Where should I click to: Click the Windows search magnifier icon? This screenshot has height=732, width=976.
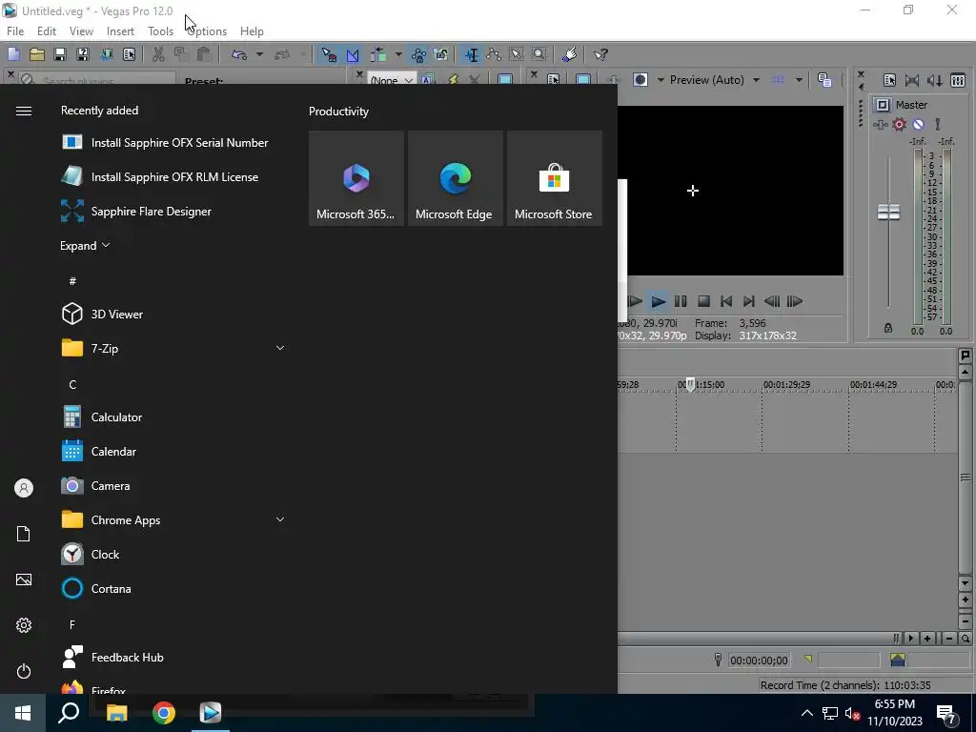coord(69,713)
